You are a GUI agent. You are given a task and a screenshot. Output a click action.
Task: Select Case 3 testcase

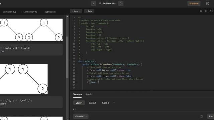pos(105,103)
